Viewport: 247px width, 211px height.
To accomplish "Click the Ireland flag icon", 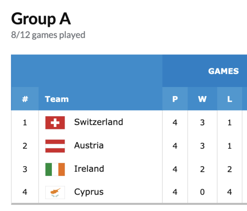I will pyautogui.click(x=55, y=169).
